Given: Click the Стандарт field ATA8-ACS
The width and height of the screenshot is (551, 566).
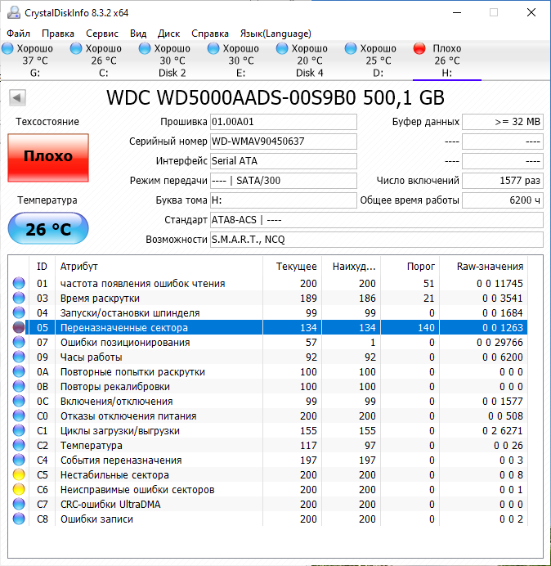Looking at the screenshot, I should point(376,220).
